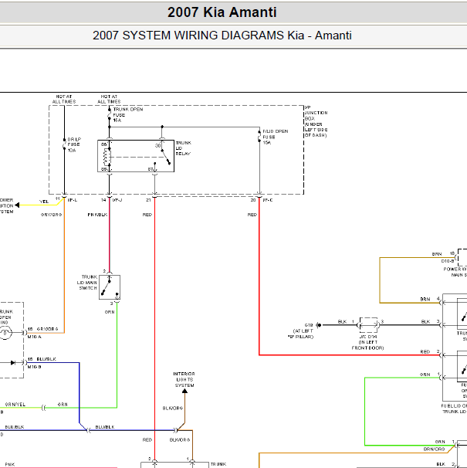Click the "RED" label at pin 2 of the switch
467x468 pixels.
[x=425, y=351]
